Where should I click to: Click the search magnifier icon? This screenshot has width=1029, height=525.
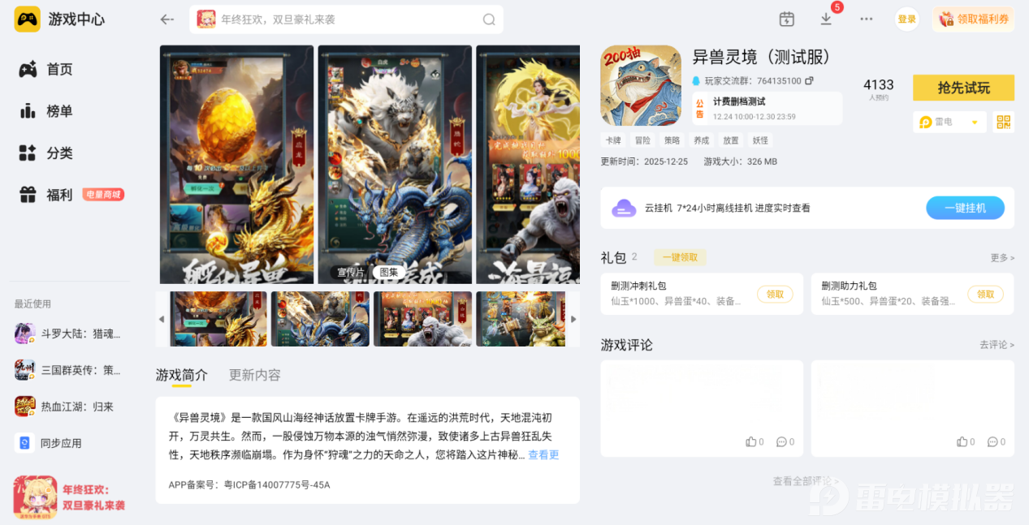pyautogui.click(x=489, y=19)
